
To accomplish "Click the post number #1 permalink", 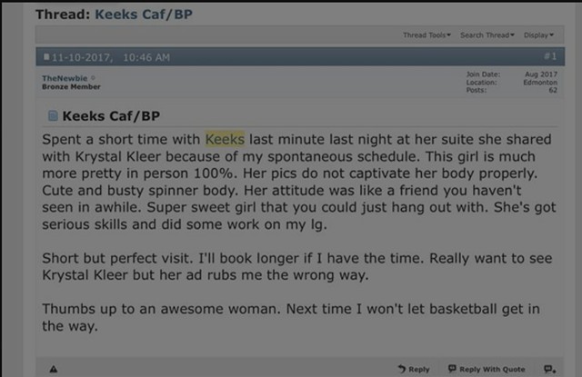I will click(550, 56).
